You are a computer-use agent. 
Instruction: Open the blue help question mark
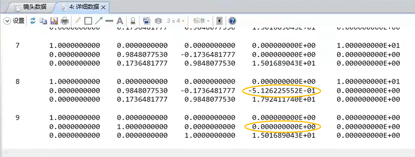(232, 21)
